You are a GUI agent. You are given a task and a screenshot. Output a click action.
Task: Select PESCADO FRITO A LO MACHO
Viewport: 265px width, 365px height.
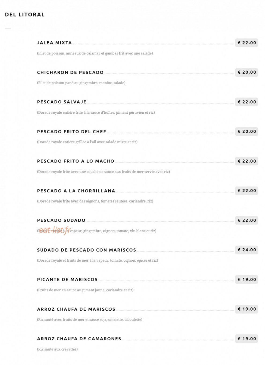tap(76, 161)
